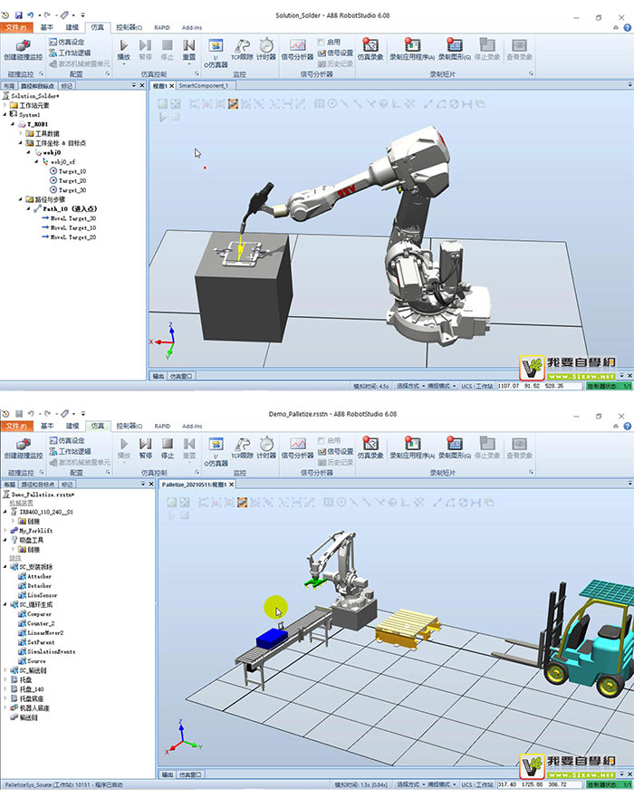Toggle the orange highlighted view tool in Solution_Solder
Screen dimensions: 634x798
pyautogui.click(x=233, y=104)
